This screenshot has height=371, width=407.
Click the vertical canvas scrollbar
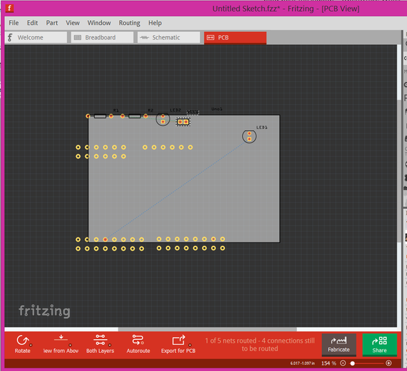[399, 171]
